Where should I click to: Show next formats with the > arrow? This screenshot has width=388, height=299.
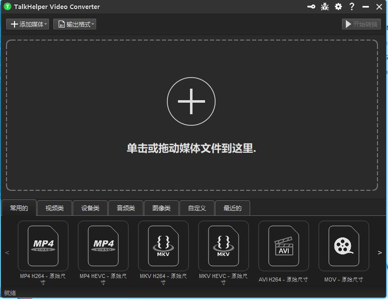[379, 252]
